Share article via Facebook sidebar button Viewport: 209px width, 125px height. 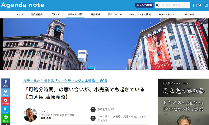coord(5,83)
